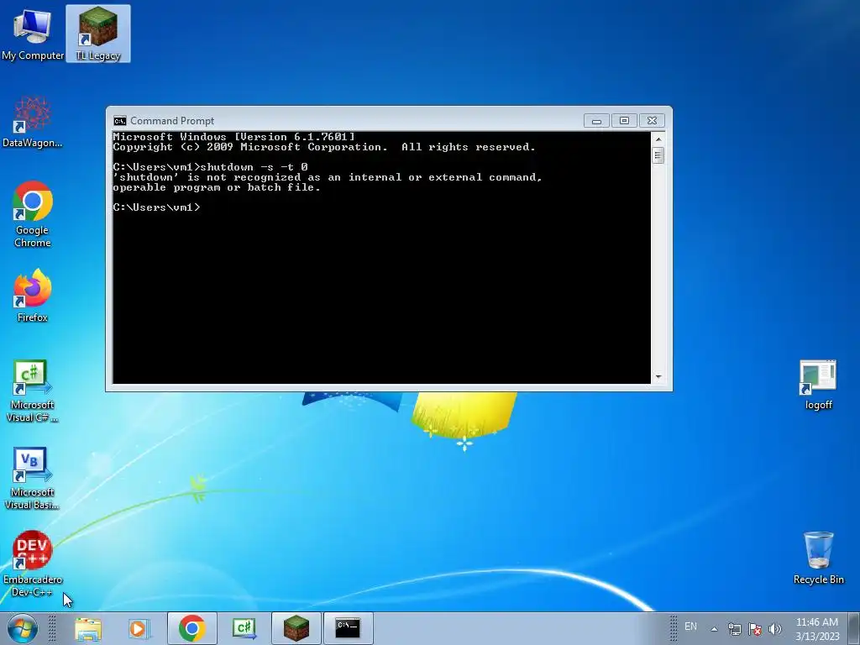860x645 pixels.
Task: Open Windows Media Player from the taskbar
Action: (139, 628)
